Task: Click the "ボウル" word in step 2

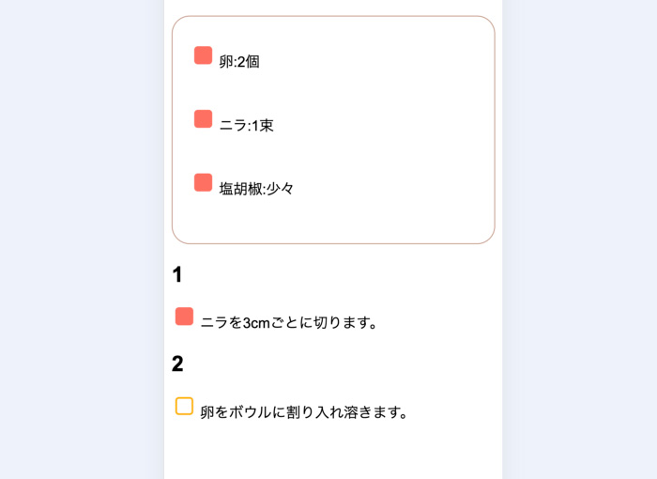Action: [x=251, y=412]
